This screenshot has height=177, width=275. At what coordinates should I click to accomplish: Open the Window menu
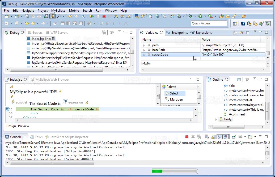(x=111, y=11)
